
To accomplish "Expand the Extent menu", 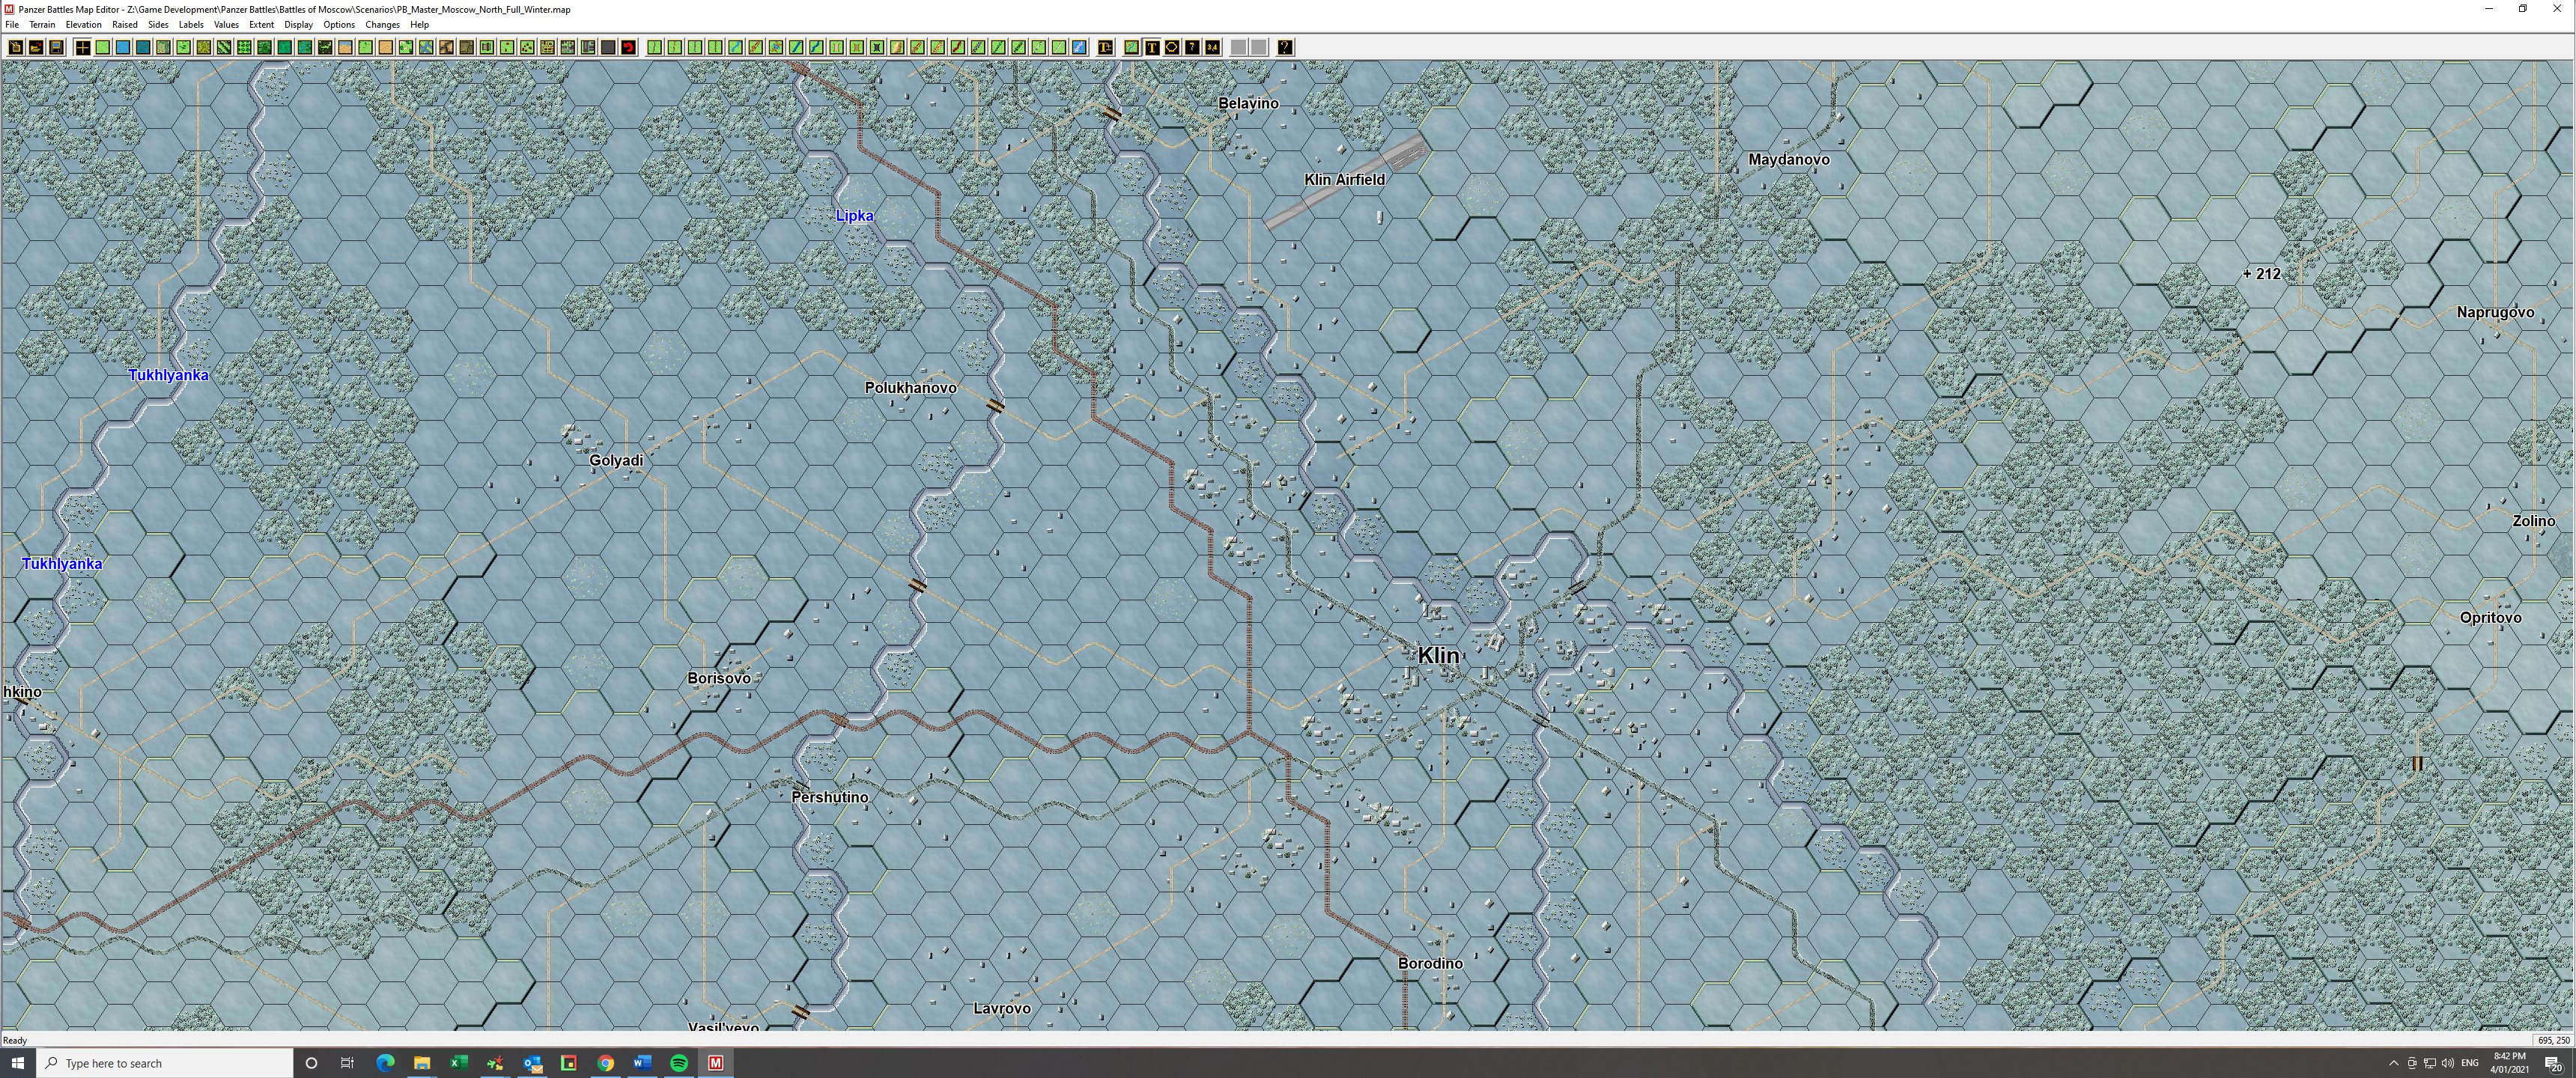I will (x=261, y=24).
